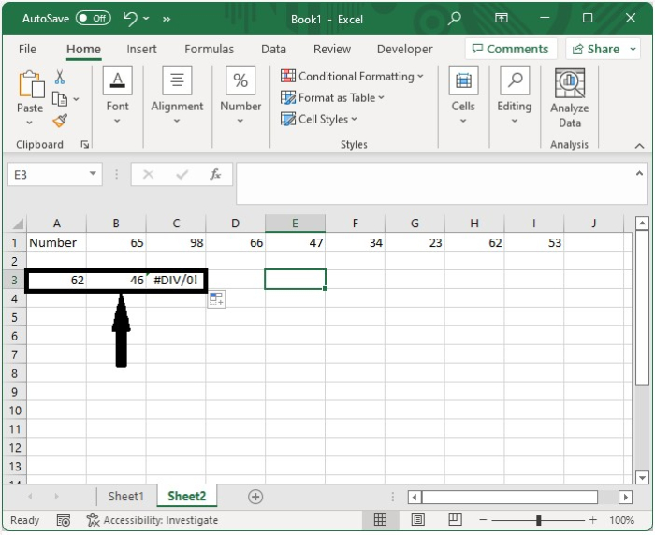Image resolution: width=655 pixels, height=535 pixels.
Task: Open the Number format percent icon
Action: point(240,80)
